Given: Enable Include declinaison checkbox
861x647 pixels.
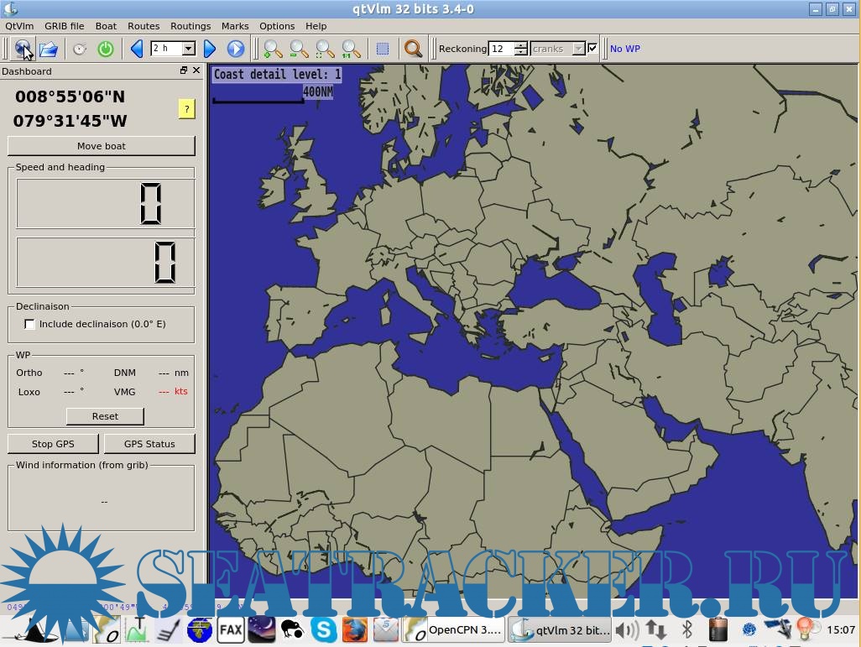Looking at the screenshot, I should pyautogui.click(x=30, y=324).
